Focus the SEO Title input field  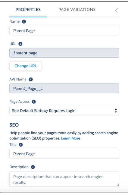tap(64, 154)
